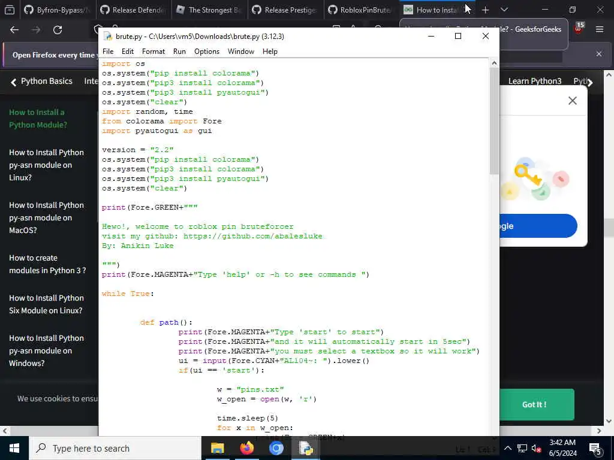Open the Options menu in IDLE
614x460 pixels.
(x=207, y=52)
